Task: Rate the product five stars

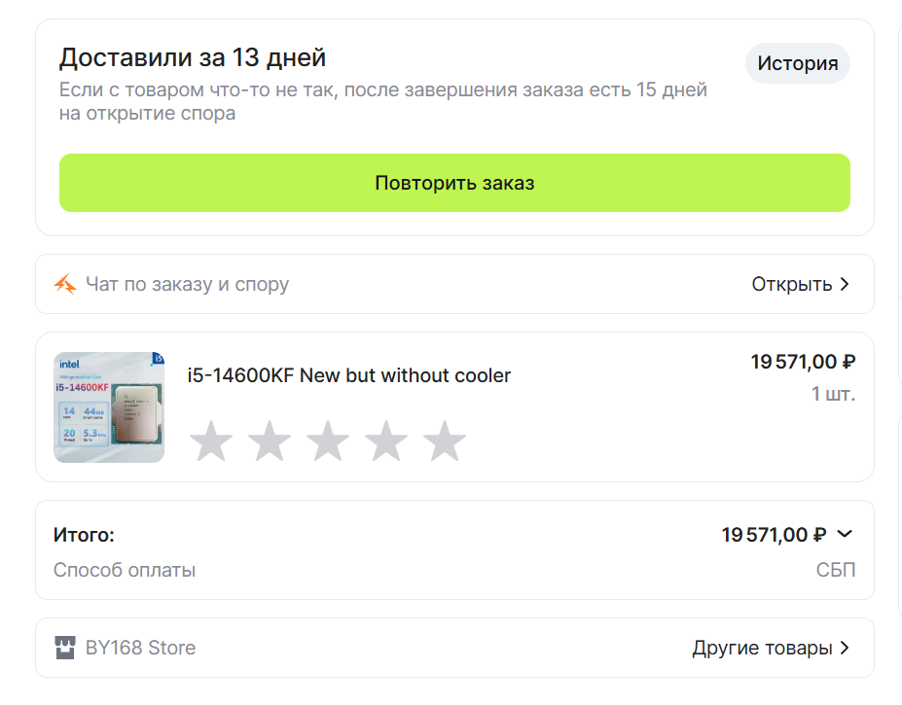Action: [445, 441]
